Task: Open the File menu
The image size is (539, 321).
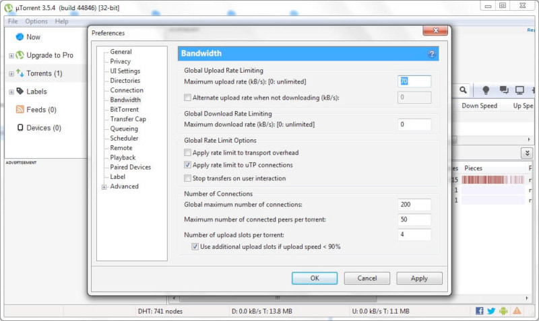Action: 13,22
